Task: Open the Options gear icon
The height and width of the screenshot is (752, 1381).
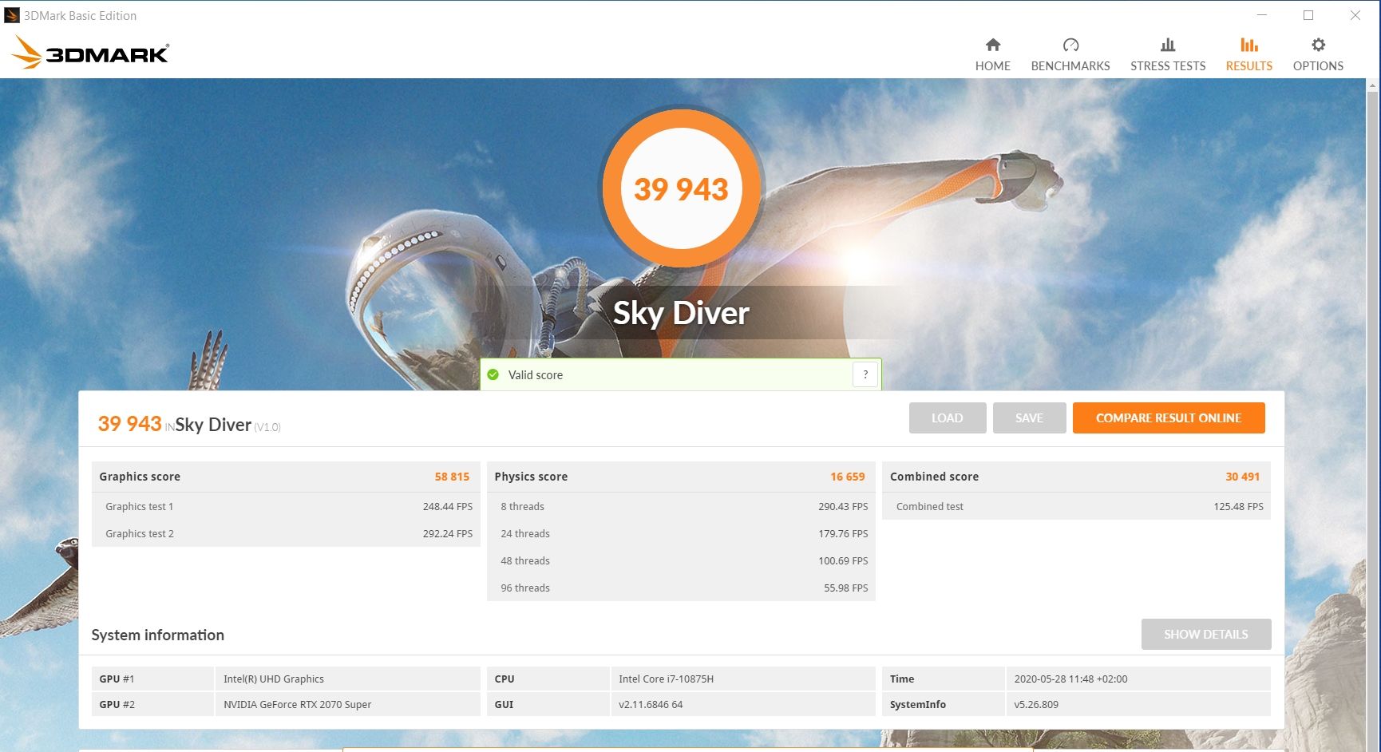Action: 1318,45
